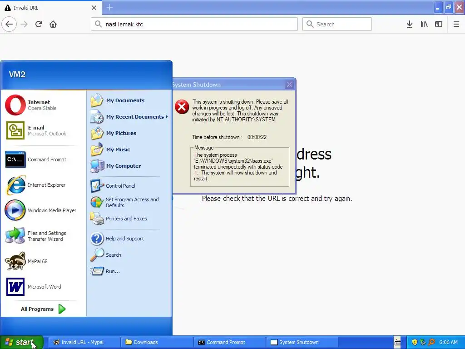The image size is (465, 349).
Task: Click the red error icon in dialog
Action: pyautogui.click(x=182, y=107)
